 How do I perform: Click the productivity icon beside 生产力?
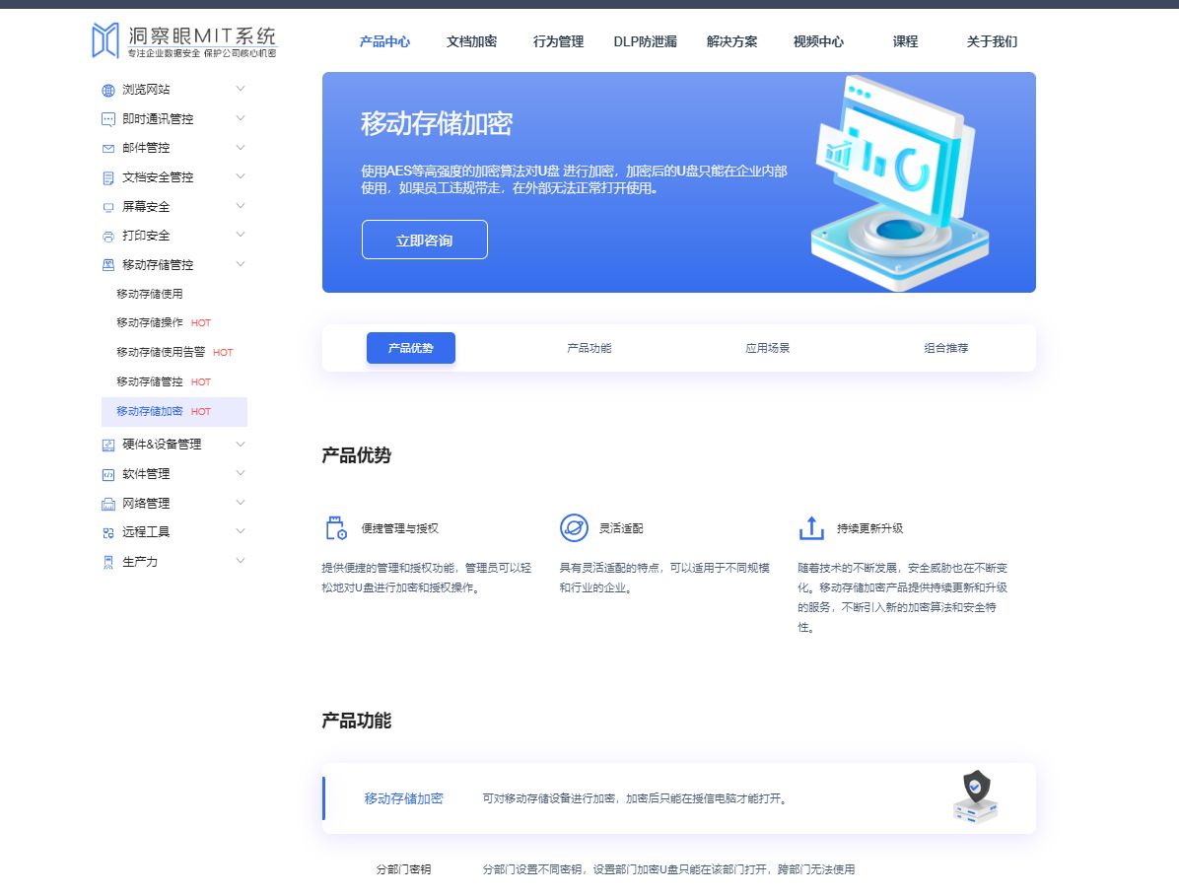108,562
